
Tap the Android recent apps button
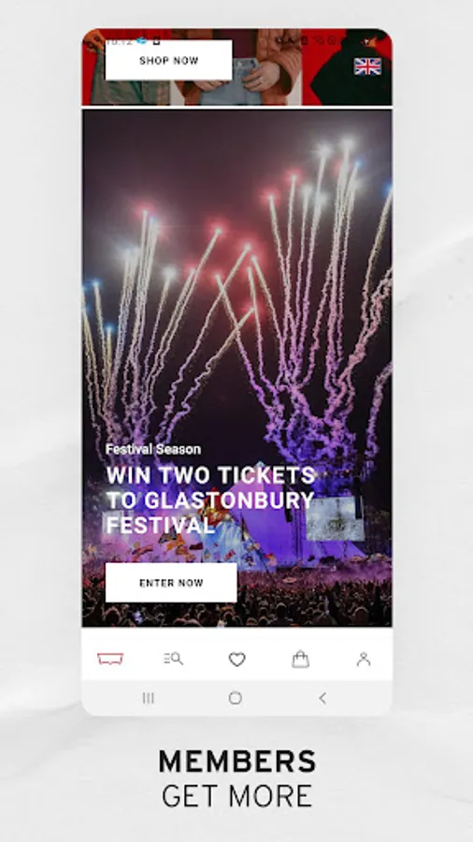149,698
